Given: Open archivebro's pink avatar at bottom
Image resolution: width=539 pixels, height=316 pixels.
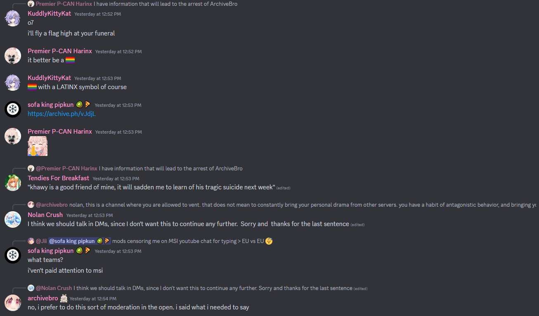Looking at the screenshot, I should [x=12, y=303].
